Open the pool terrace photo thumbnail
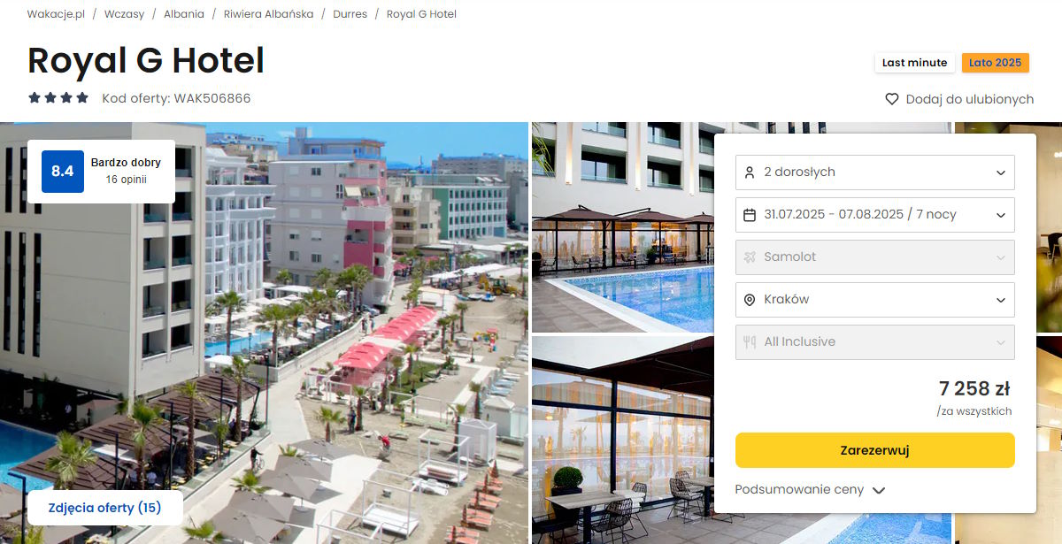The height and width of the screenshot is (544, 1062). [622, 227]
